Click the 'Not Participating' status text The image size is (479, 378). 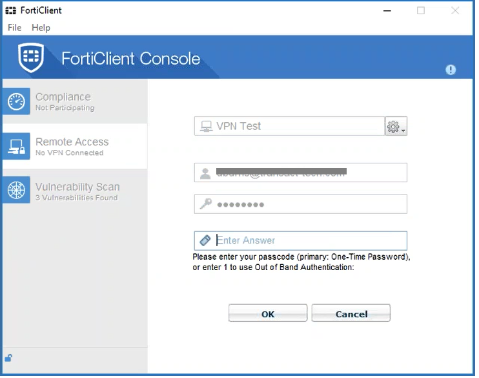[x=65, y=108]
